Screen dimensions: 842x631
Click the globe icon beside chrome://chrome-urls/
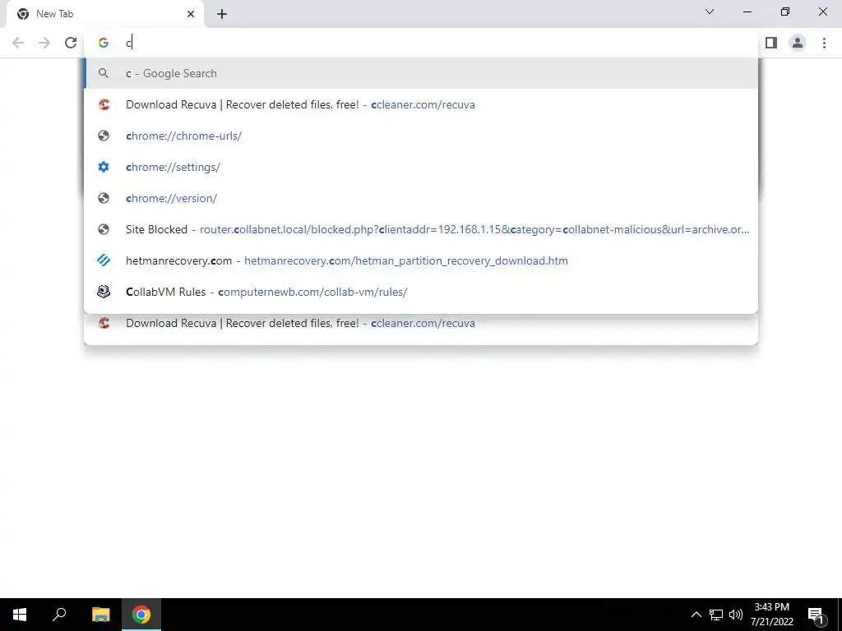(104, 136)
